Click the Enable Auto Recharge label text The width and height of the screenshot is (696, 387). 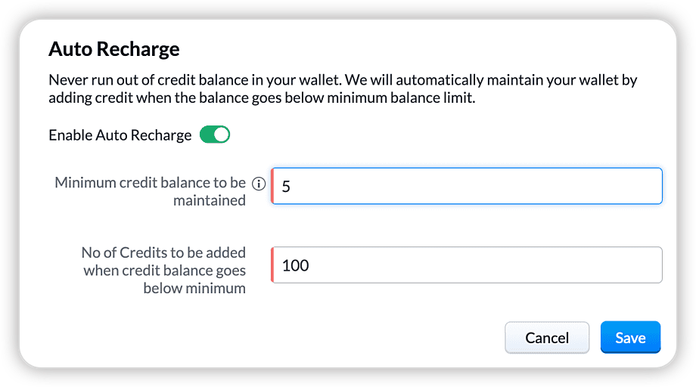(x=120, y=135)
